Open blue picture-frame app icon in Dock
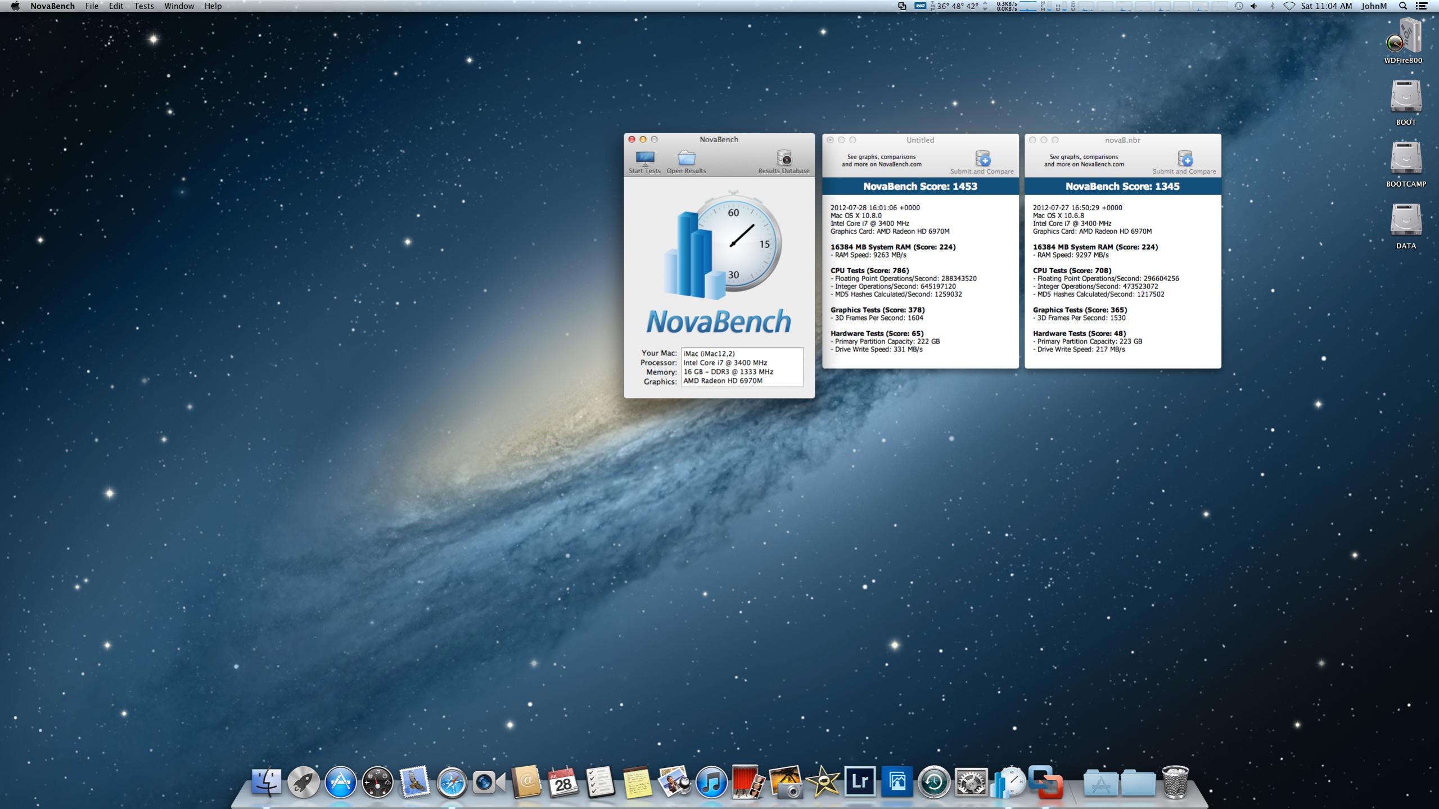The width and height of the screenshot is (1439, 809). pos(897,781)
